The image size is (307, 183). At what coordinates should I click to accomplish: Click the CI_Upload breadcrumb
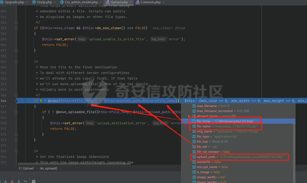pyautogui.click(x=27, y=168)
